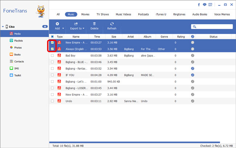Switch to the Ringtones tab
The image size is (236, 148).
click(x=179, y=14)
